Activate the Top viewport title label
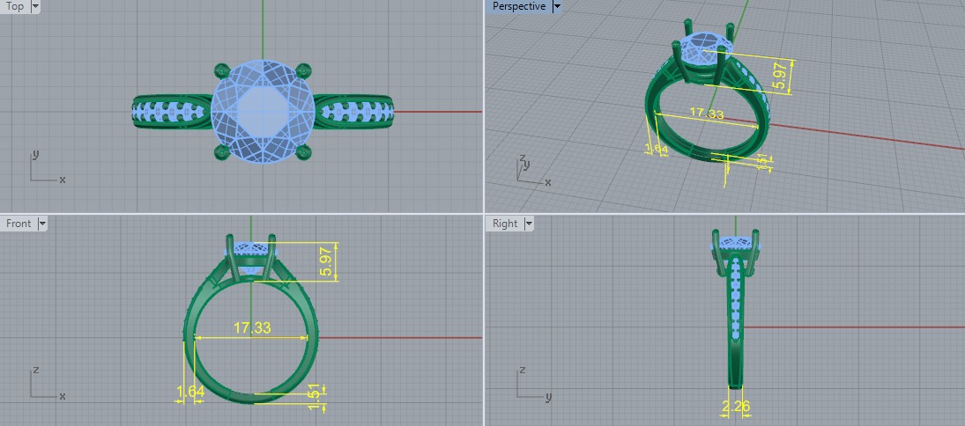This screenshot has height=426, width=965. coord(15,7)
